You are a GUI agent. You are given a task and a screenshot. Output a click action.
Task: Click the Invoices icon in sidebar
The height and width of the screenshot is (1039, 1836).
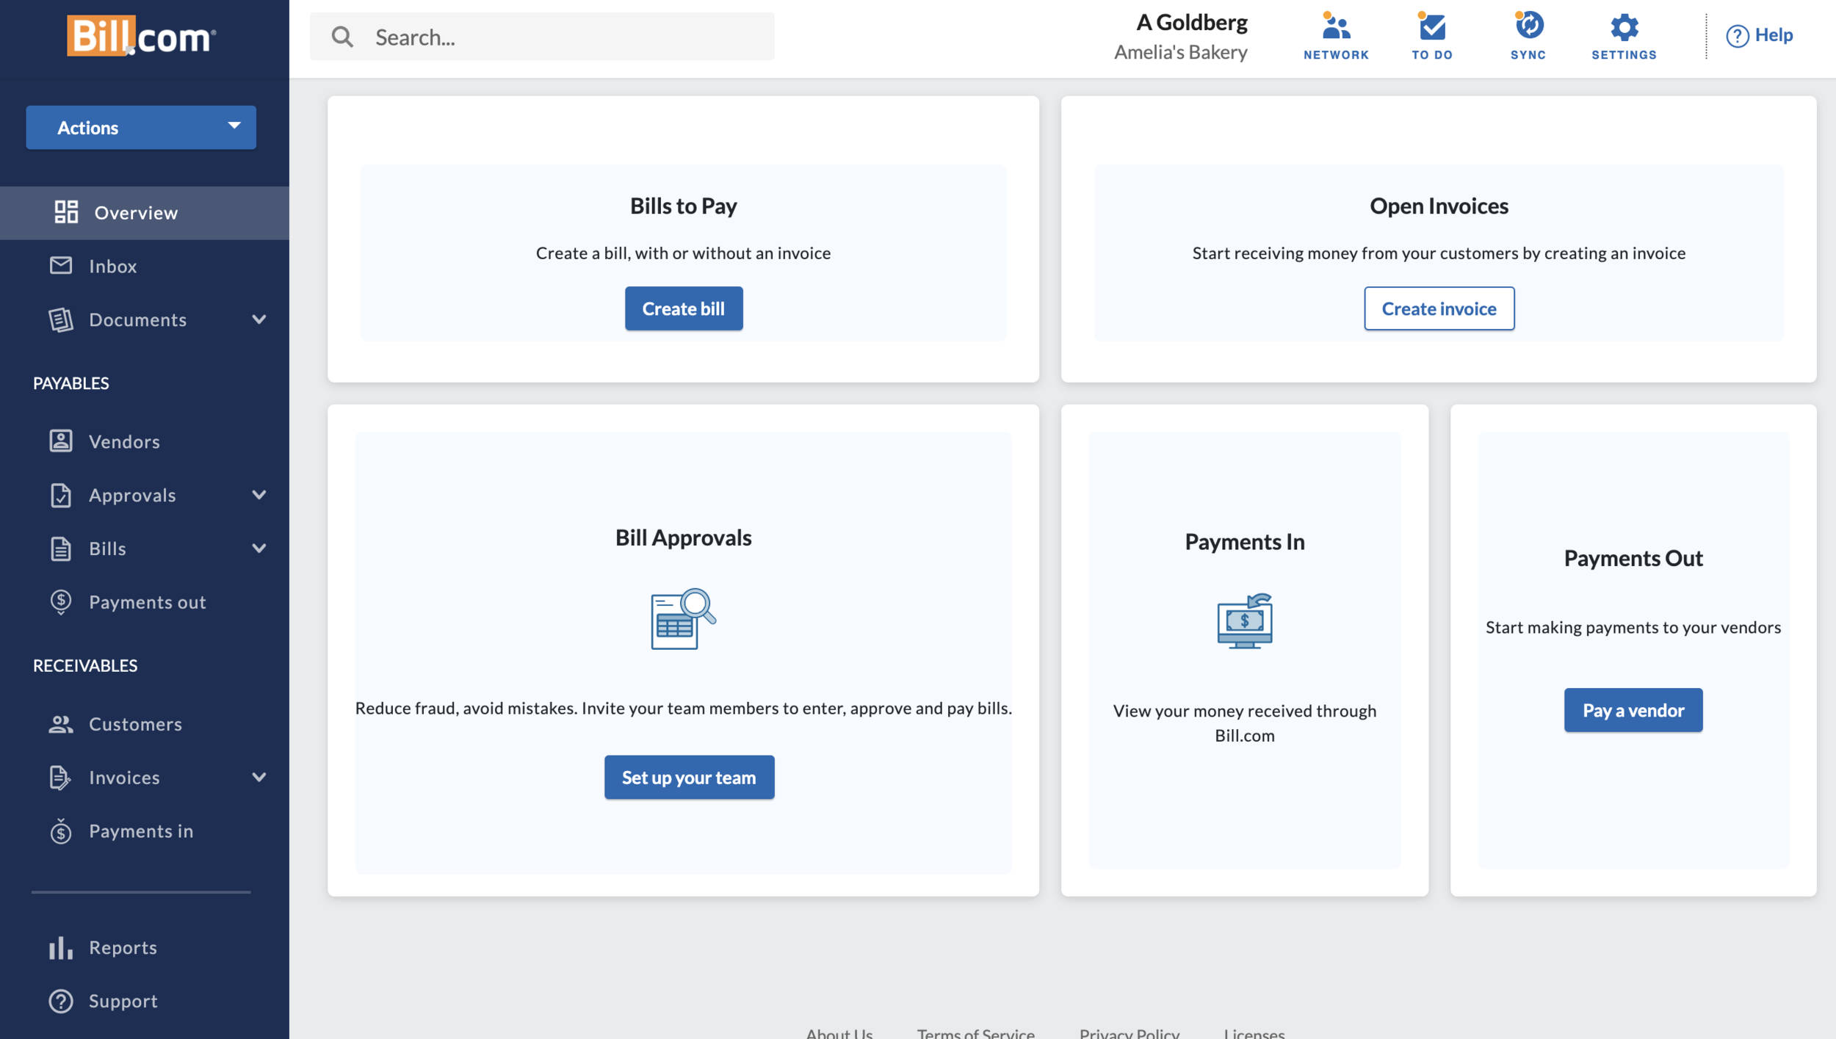click(61, 778)
